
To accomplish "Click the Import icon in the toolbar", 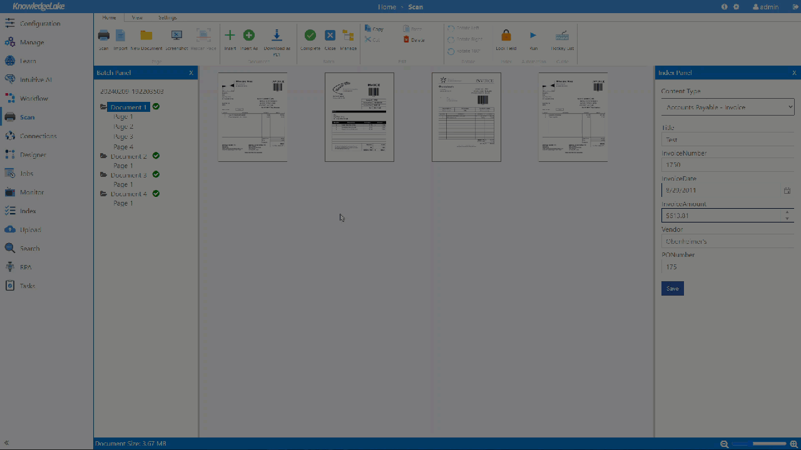I will coord(120,37).
